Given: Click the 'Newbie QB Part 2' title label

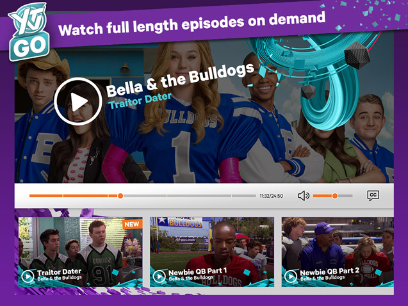Looking at the screenshot, I should pos(330,271).
